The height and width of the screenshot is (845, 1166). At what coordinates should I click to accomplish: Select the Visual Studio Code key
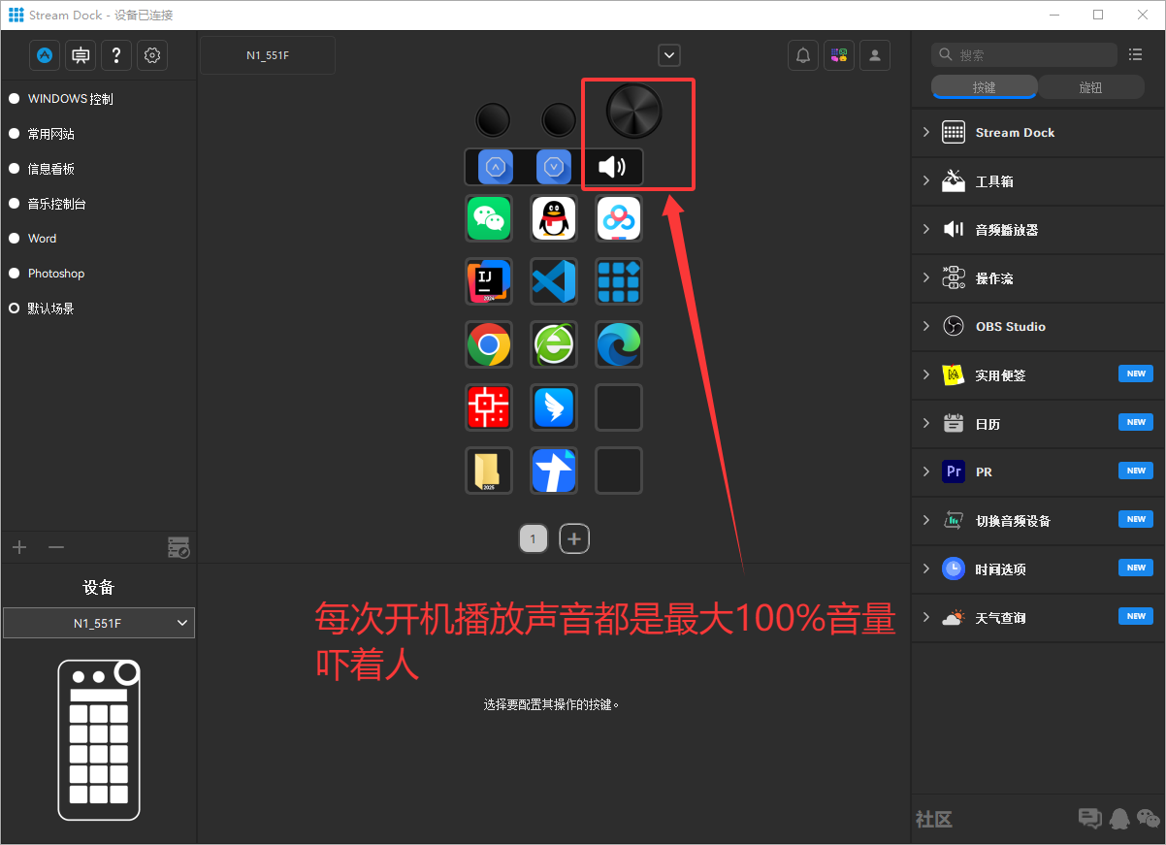554,281
